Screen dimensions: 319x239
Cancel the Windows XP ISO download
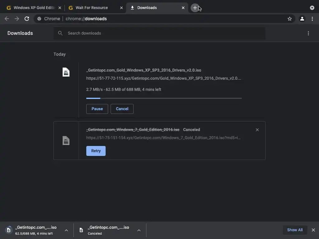[122, 109]
